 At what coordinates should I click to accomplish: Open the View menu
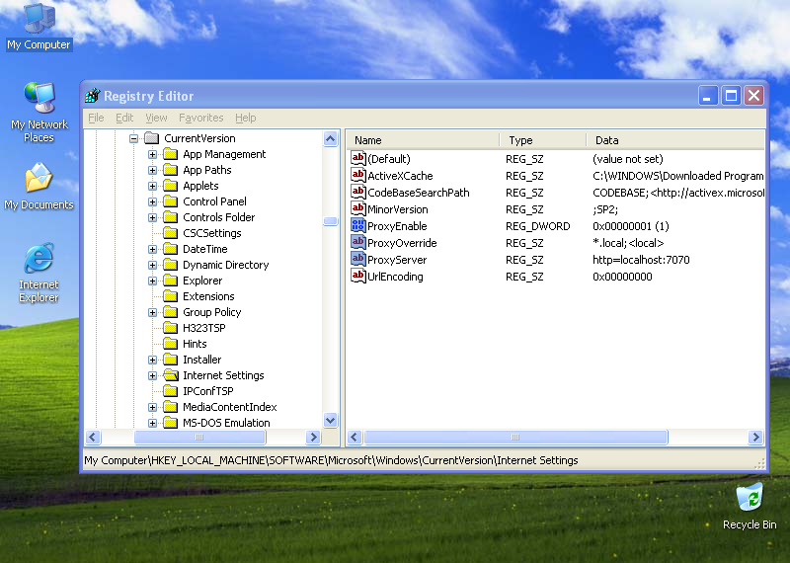click(156, 118)
